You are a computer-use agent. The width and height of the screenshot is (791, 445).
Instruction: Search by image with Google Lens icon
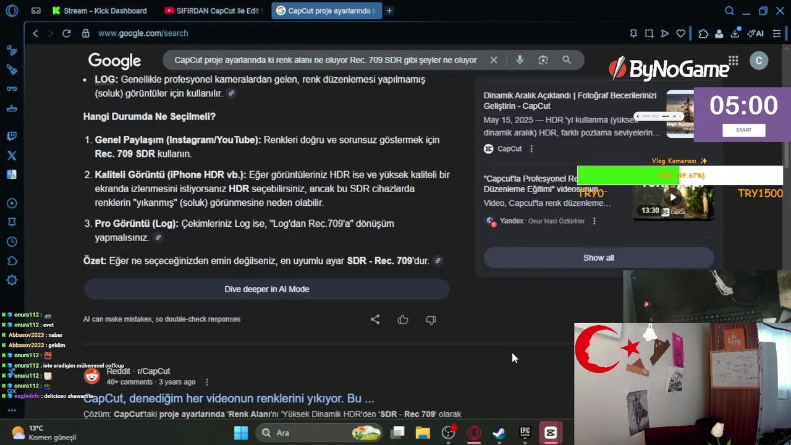543,60
